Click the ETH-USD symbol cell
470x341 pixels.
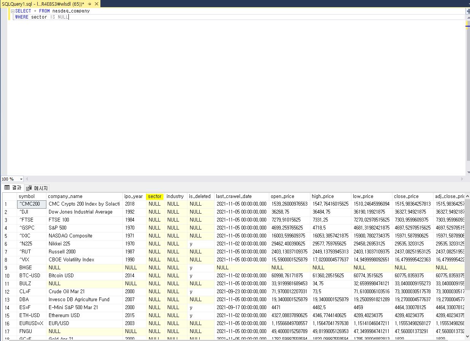click(32, 316)
